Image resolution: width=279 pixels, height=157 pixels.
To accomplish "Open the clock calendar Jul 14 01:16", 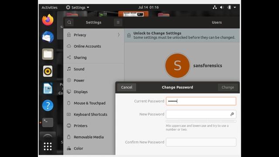I will tap(148, 7).
